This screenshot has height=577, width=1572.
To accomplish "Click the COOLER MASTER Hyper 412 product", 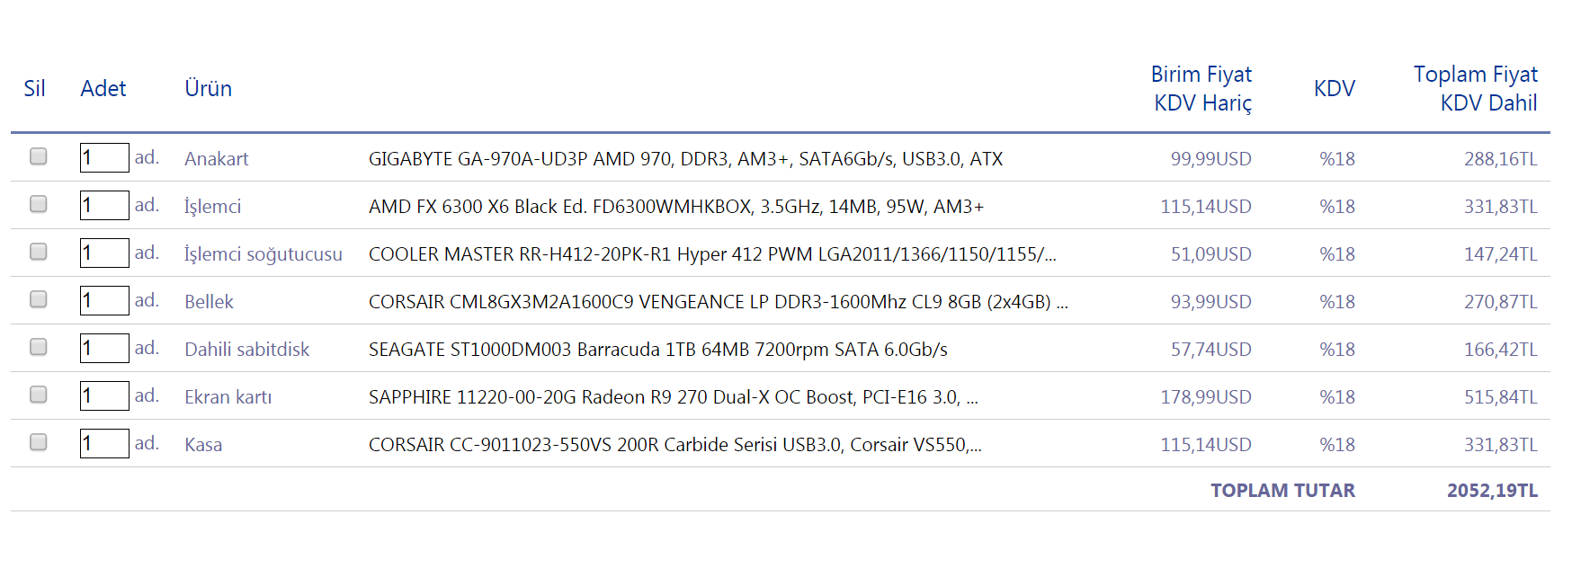I will (x=711, y=254).
